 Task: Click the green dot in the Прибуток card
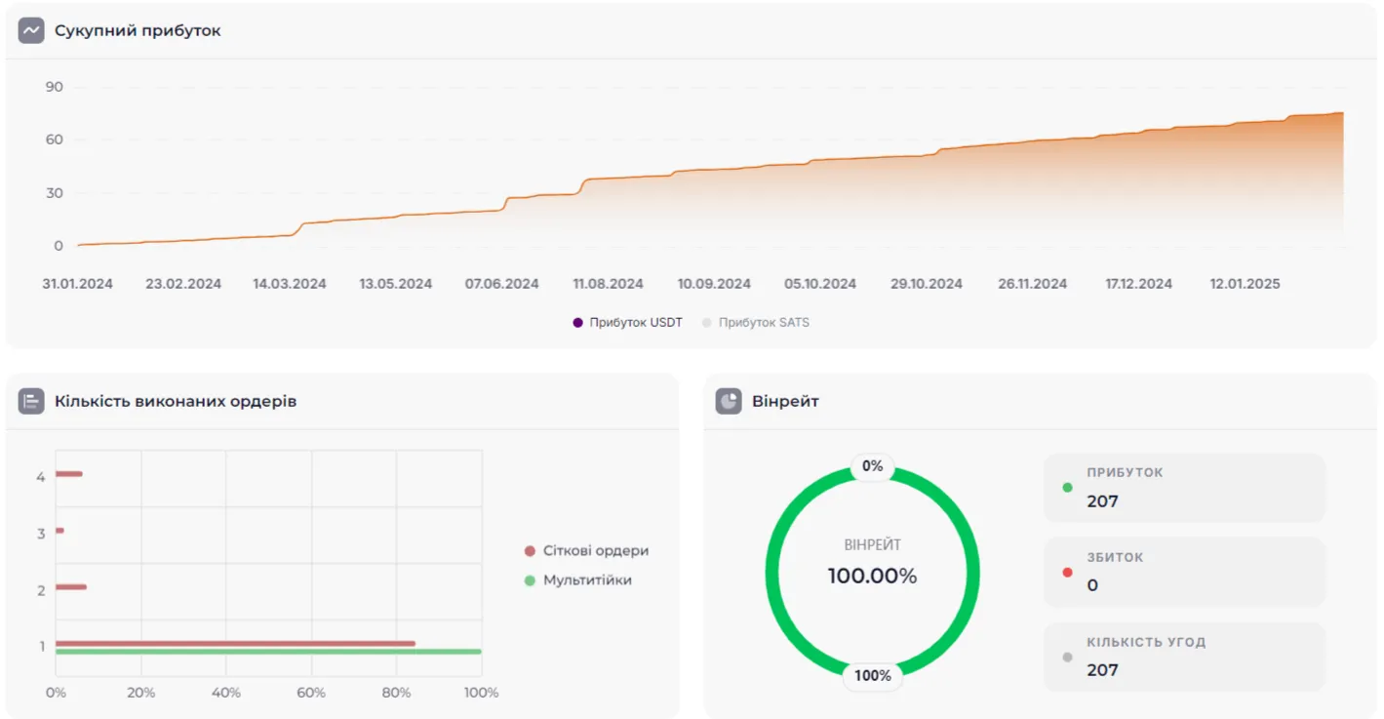click(1067, 488)
